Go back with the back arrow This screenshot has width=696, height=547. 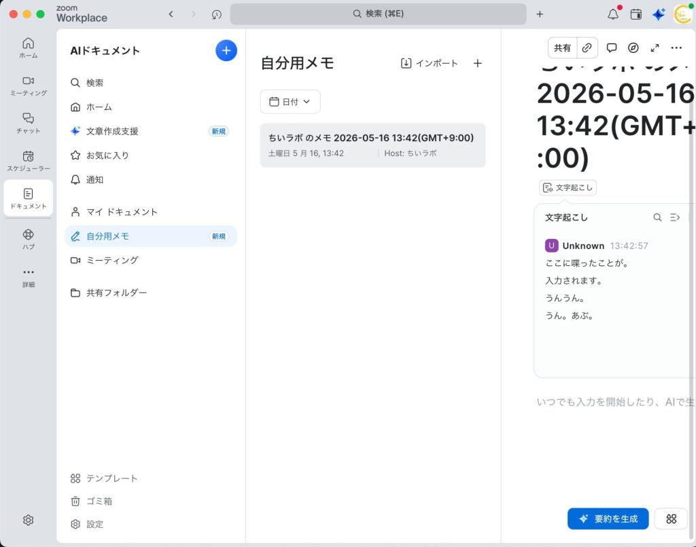171,14
